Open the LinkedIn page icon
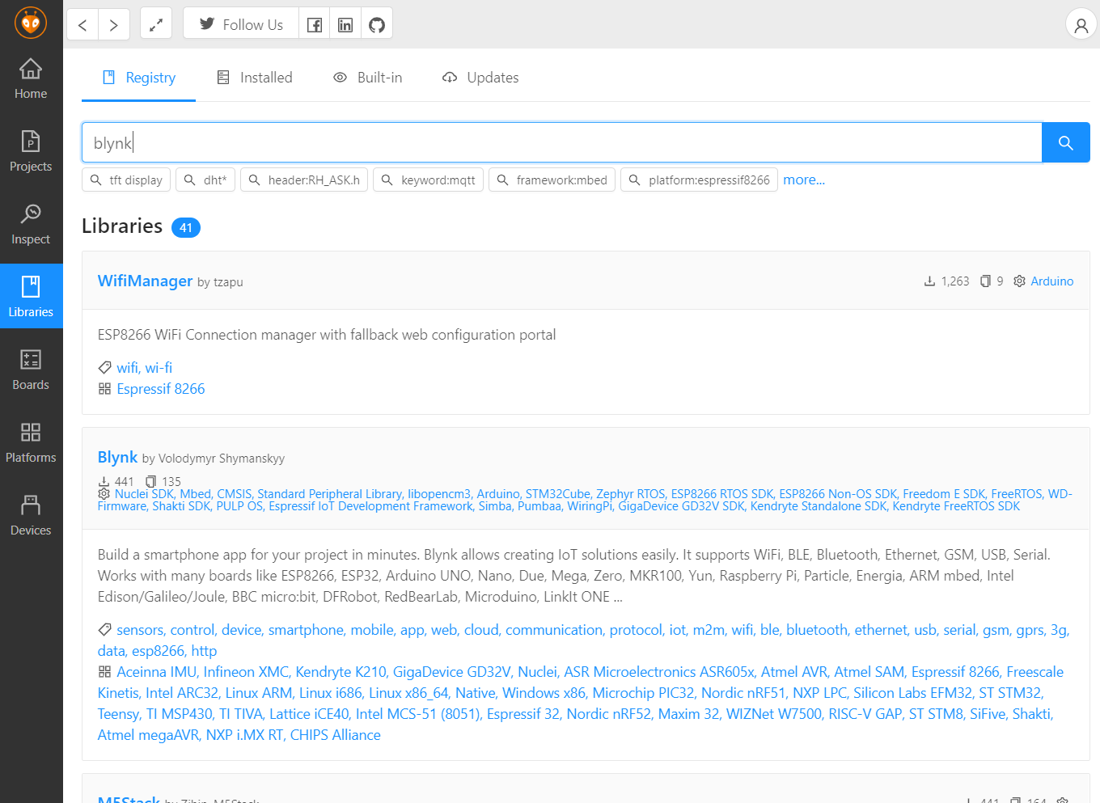This screenshot has width=1100, height=803. point(345,24)
